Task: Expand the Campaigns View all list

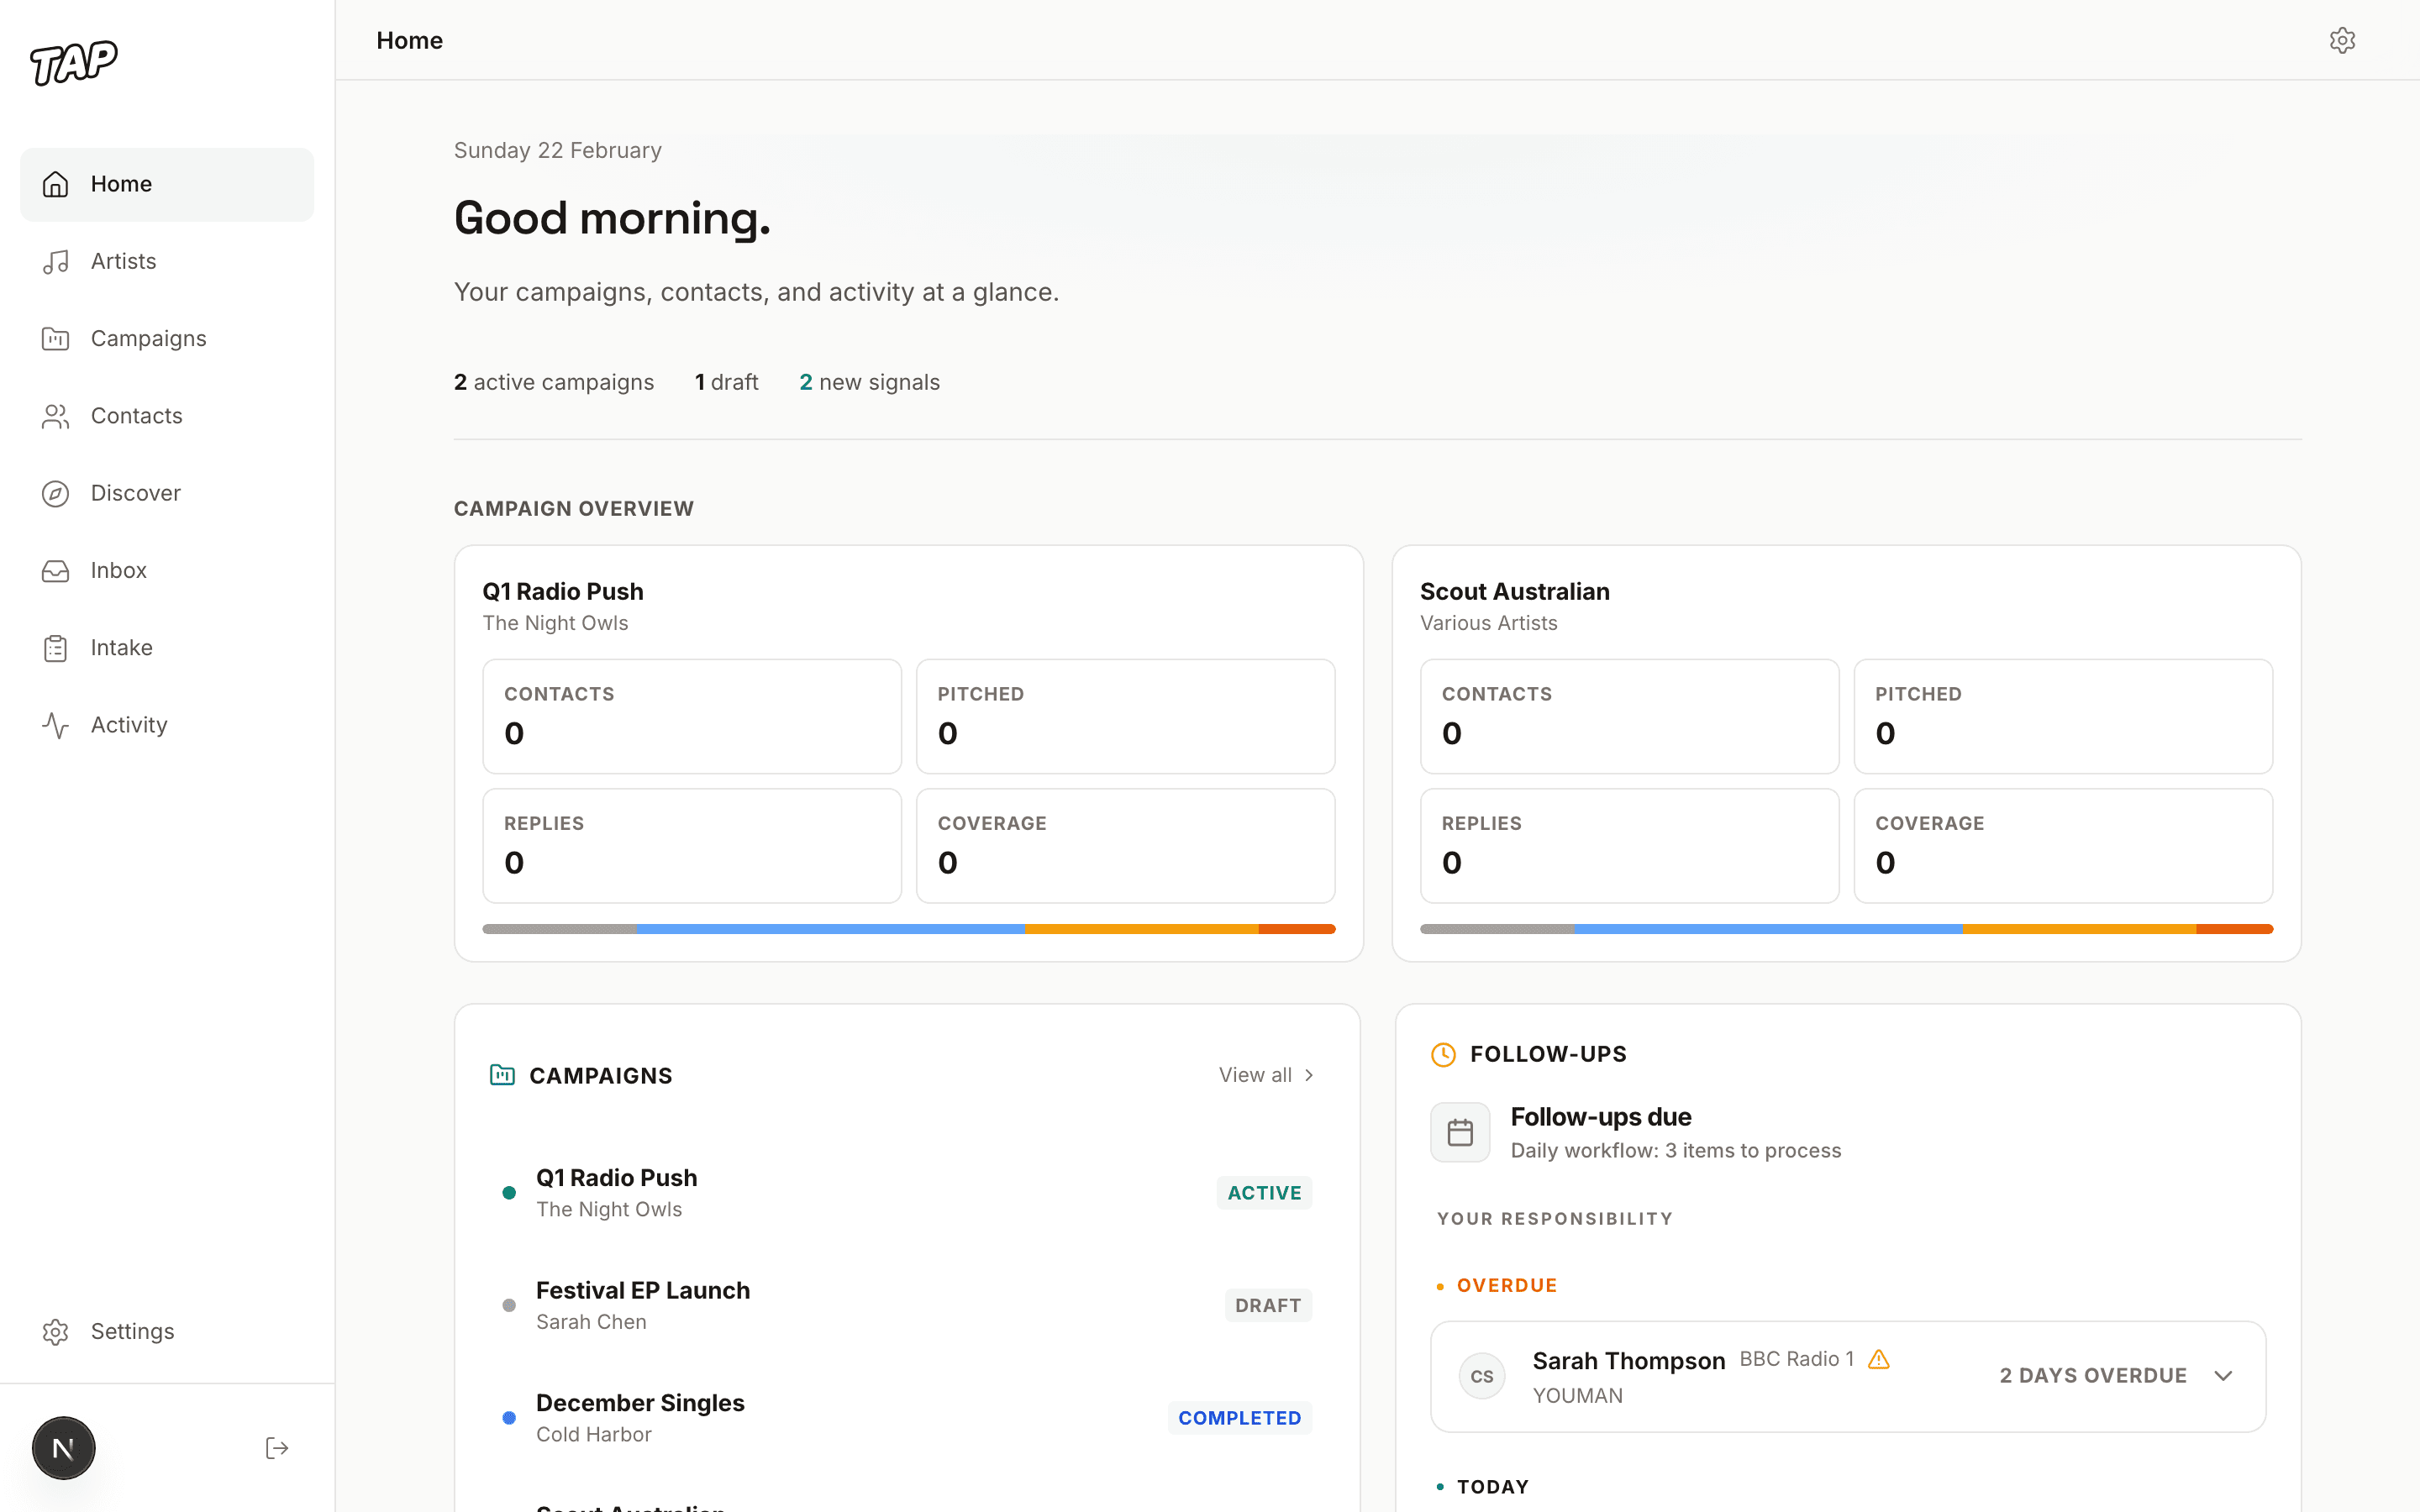Action: (x=1265, y=1075)
